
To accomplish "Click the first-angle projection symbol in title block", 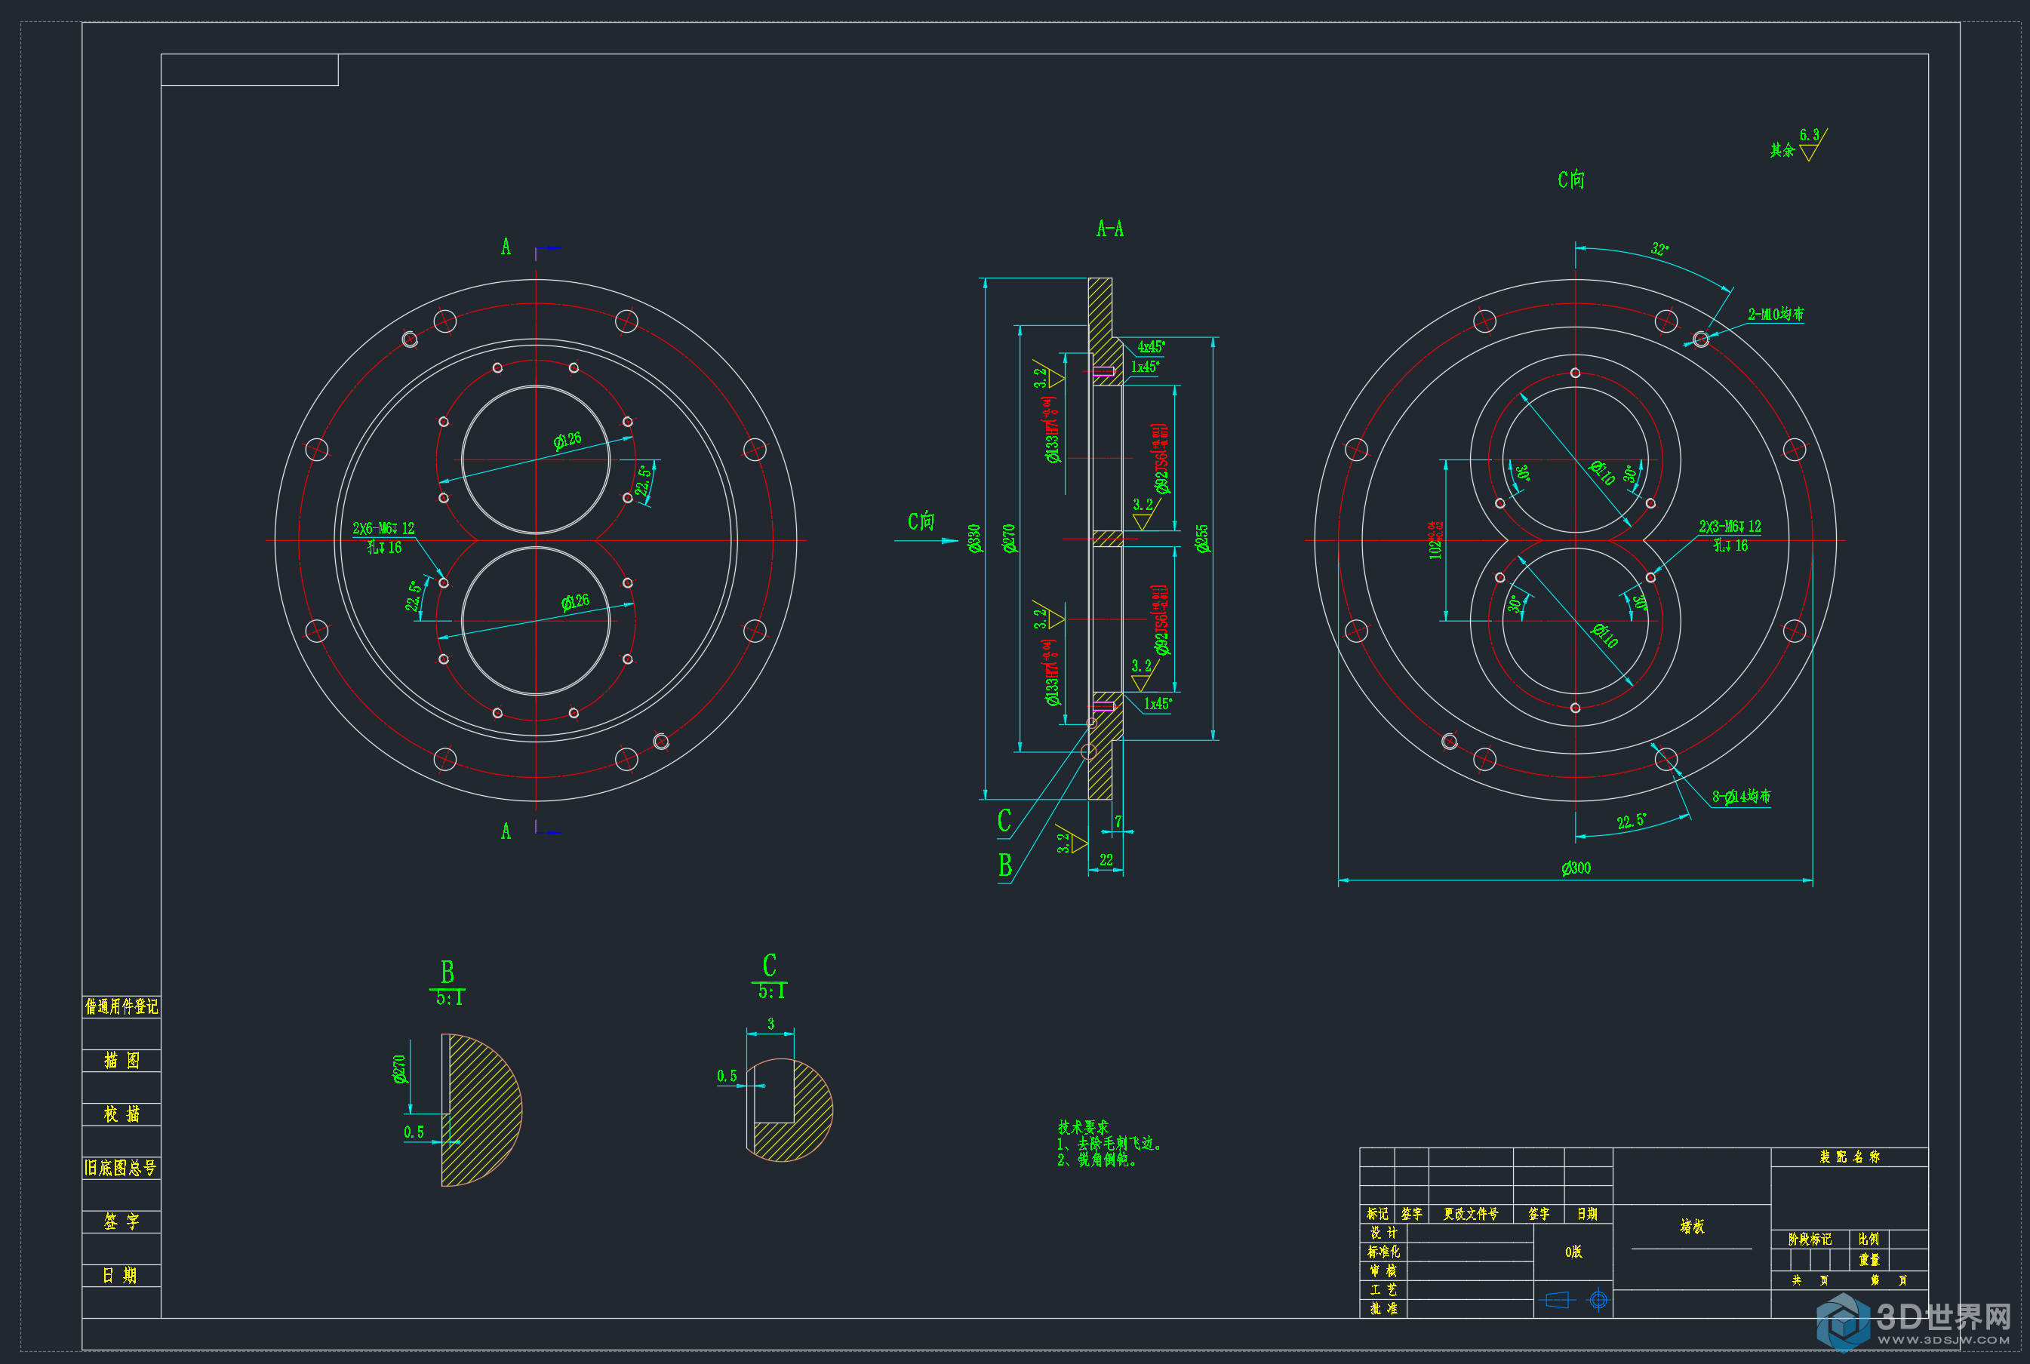I will click(1573, 1300).
